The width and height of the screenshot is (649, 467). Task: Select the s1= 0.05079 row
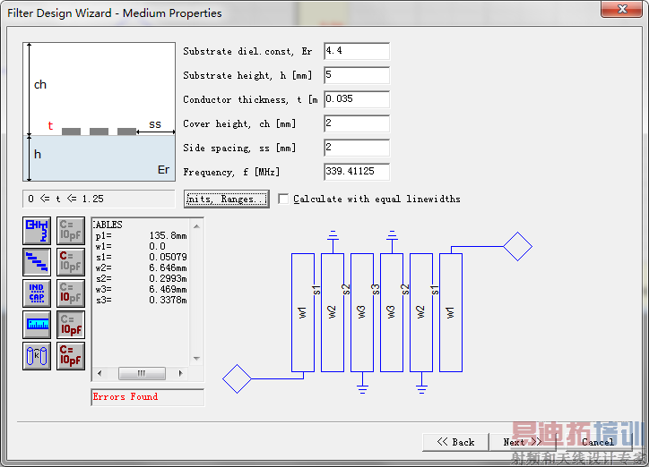[x=141, y=258]
